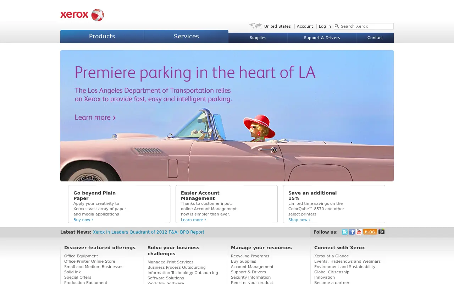
Task: View the Special Offers link
Action: tap(78, 277)
